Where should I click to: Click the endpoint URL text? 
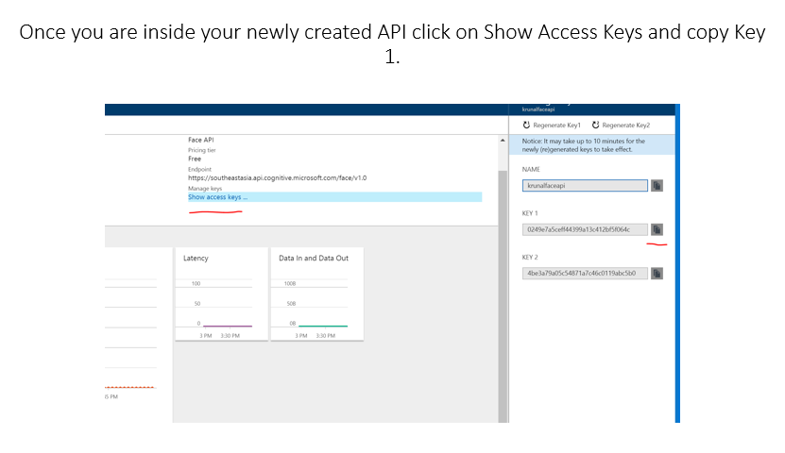[277, 177]
